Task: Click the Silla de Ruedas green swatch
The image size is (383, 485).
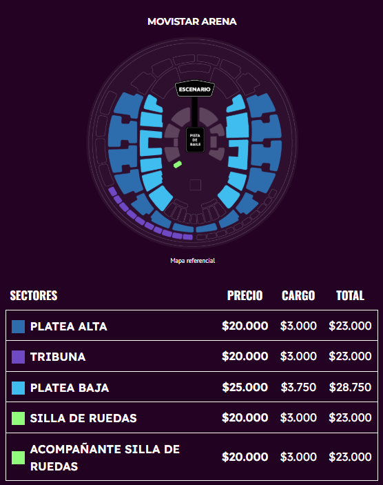Action: tap(18, 418)
